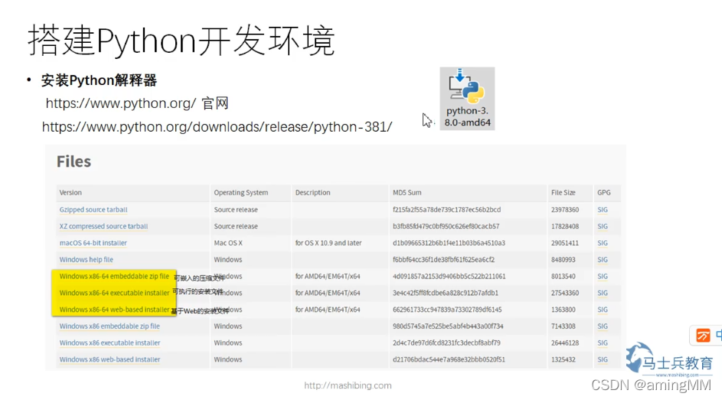722x400 pixels.
Task: Open Windows x86 web-based installer link
Action: coord(109,359)
